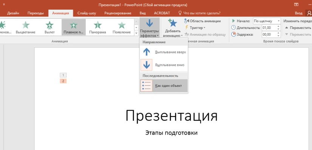Increase Задержка with up spinner

[278, 33]
